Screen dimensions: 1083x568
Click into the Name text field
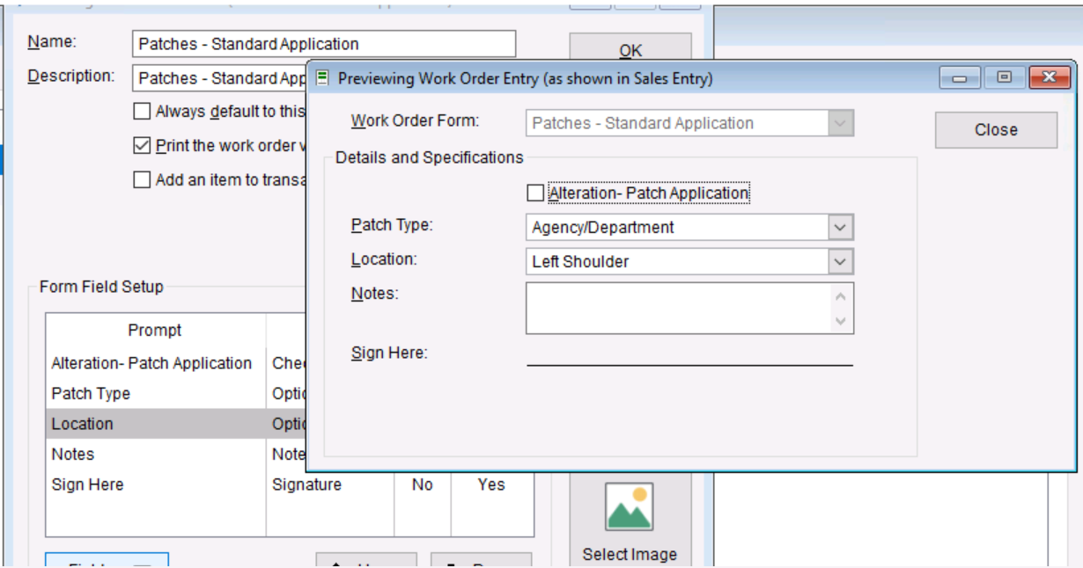coord(324,44)
